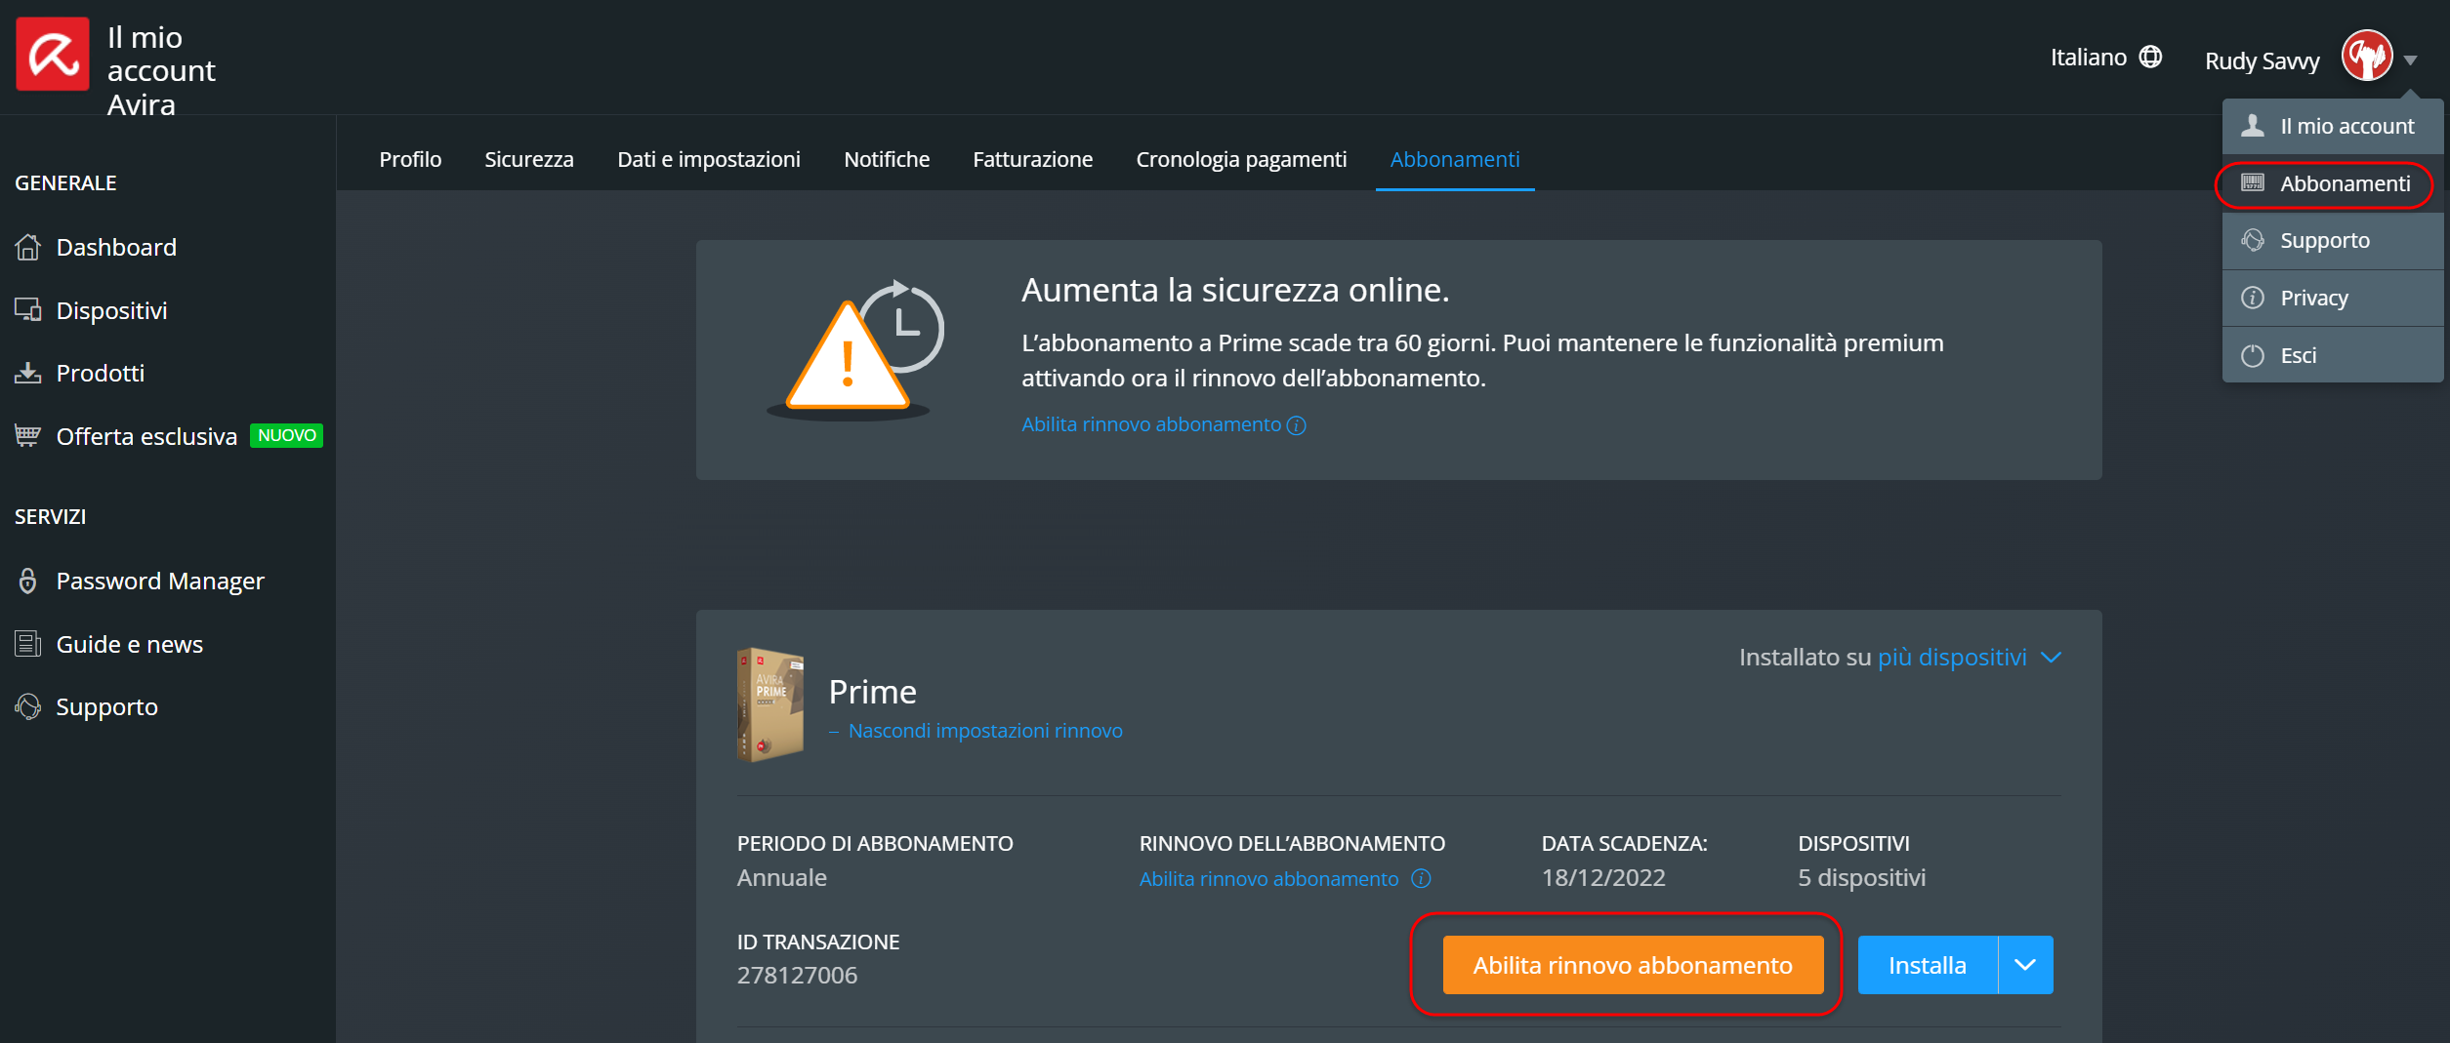Click the Dispositivi devices icon
The width and height of the screenshot is (2450, 1043).
pyautogui.click(x=28, y=310)
